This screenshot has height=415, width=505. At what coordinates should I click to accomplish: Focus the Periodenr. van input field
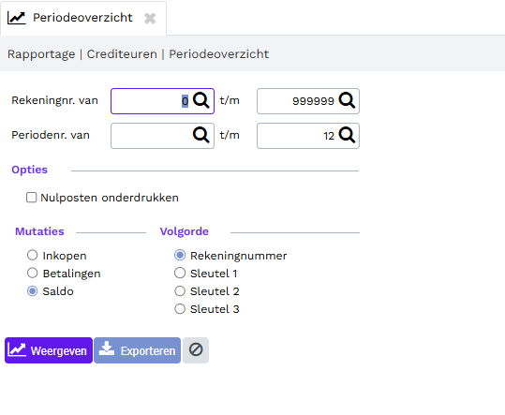coord(152,136)
